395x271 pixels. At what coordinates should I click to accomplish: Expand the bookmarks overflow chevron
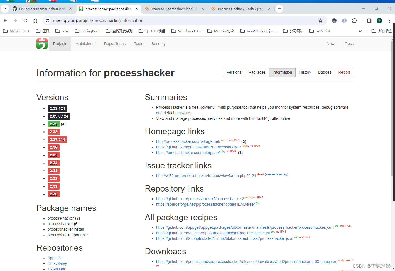point(360,31)
